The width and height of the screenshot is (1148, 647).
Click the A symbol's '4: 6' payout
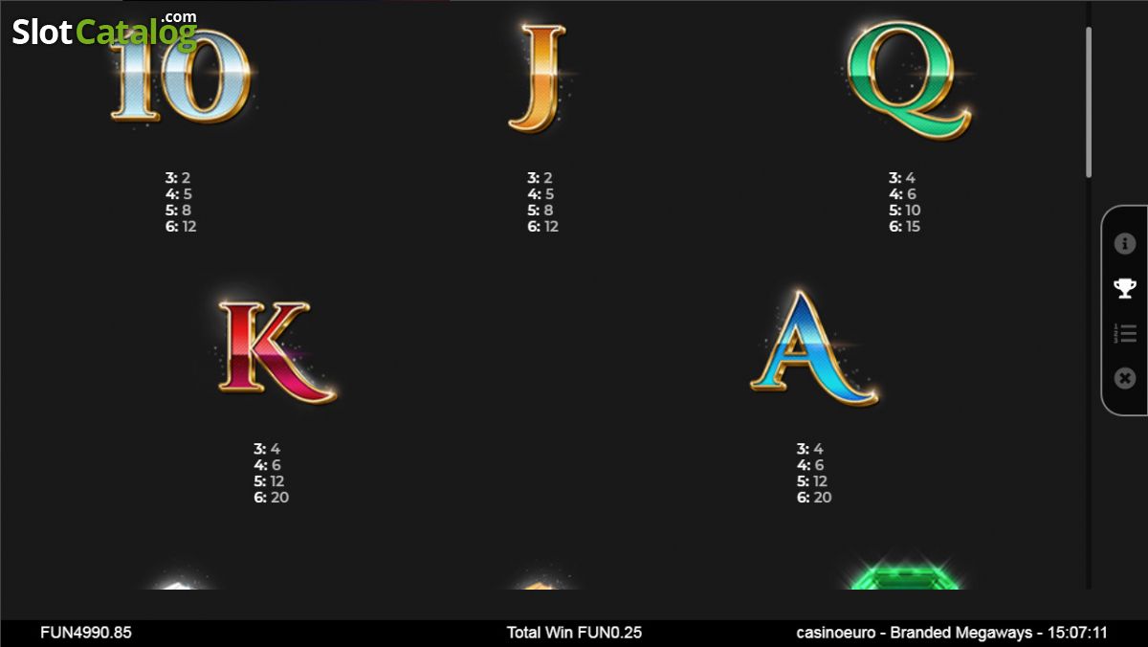[x=810, y=465]
